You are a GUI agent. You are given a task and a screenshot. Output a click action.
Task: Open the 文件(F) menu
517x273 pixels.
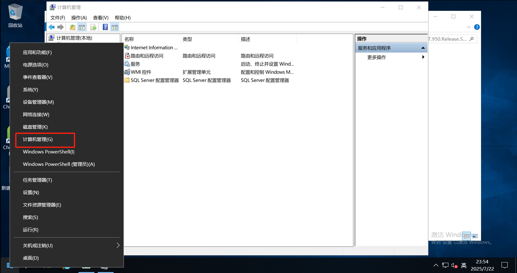coord(58,18)
